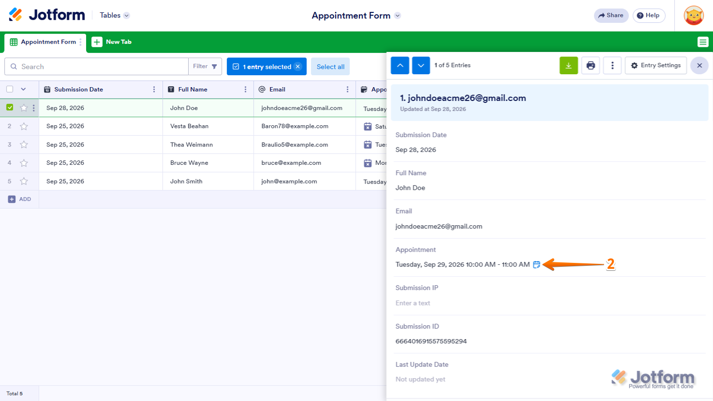This screenshot has height=401, width=713.
Task: Star the John Doe row
Action: [x=23, y=108]
